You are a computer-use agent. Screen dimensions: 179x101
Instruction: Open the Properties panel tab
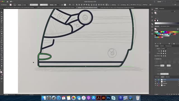tap(162, 8)
